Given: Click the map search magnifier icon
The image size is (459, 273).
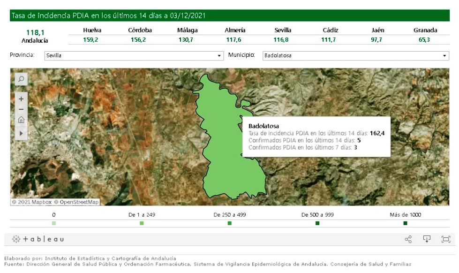Looking at the screenshot, I should (x=21, y=79).
